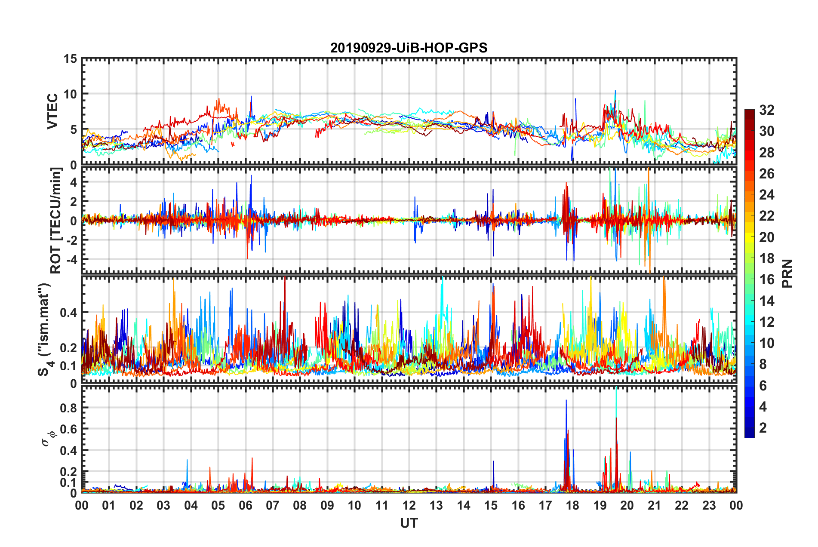Select the 18 hour tick on the UT axis
The image size is (818, 547).
572,505
